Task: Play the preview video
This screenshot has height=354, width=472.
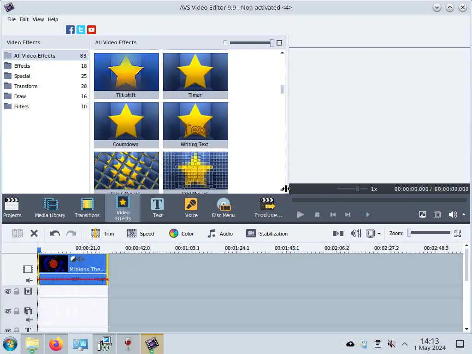Action: click(x=301, y=215)
